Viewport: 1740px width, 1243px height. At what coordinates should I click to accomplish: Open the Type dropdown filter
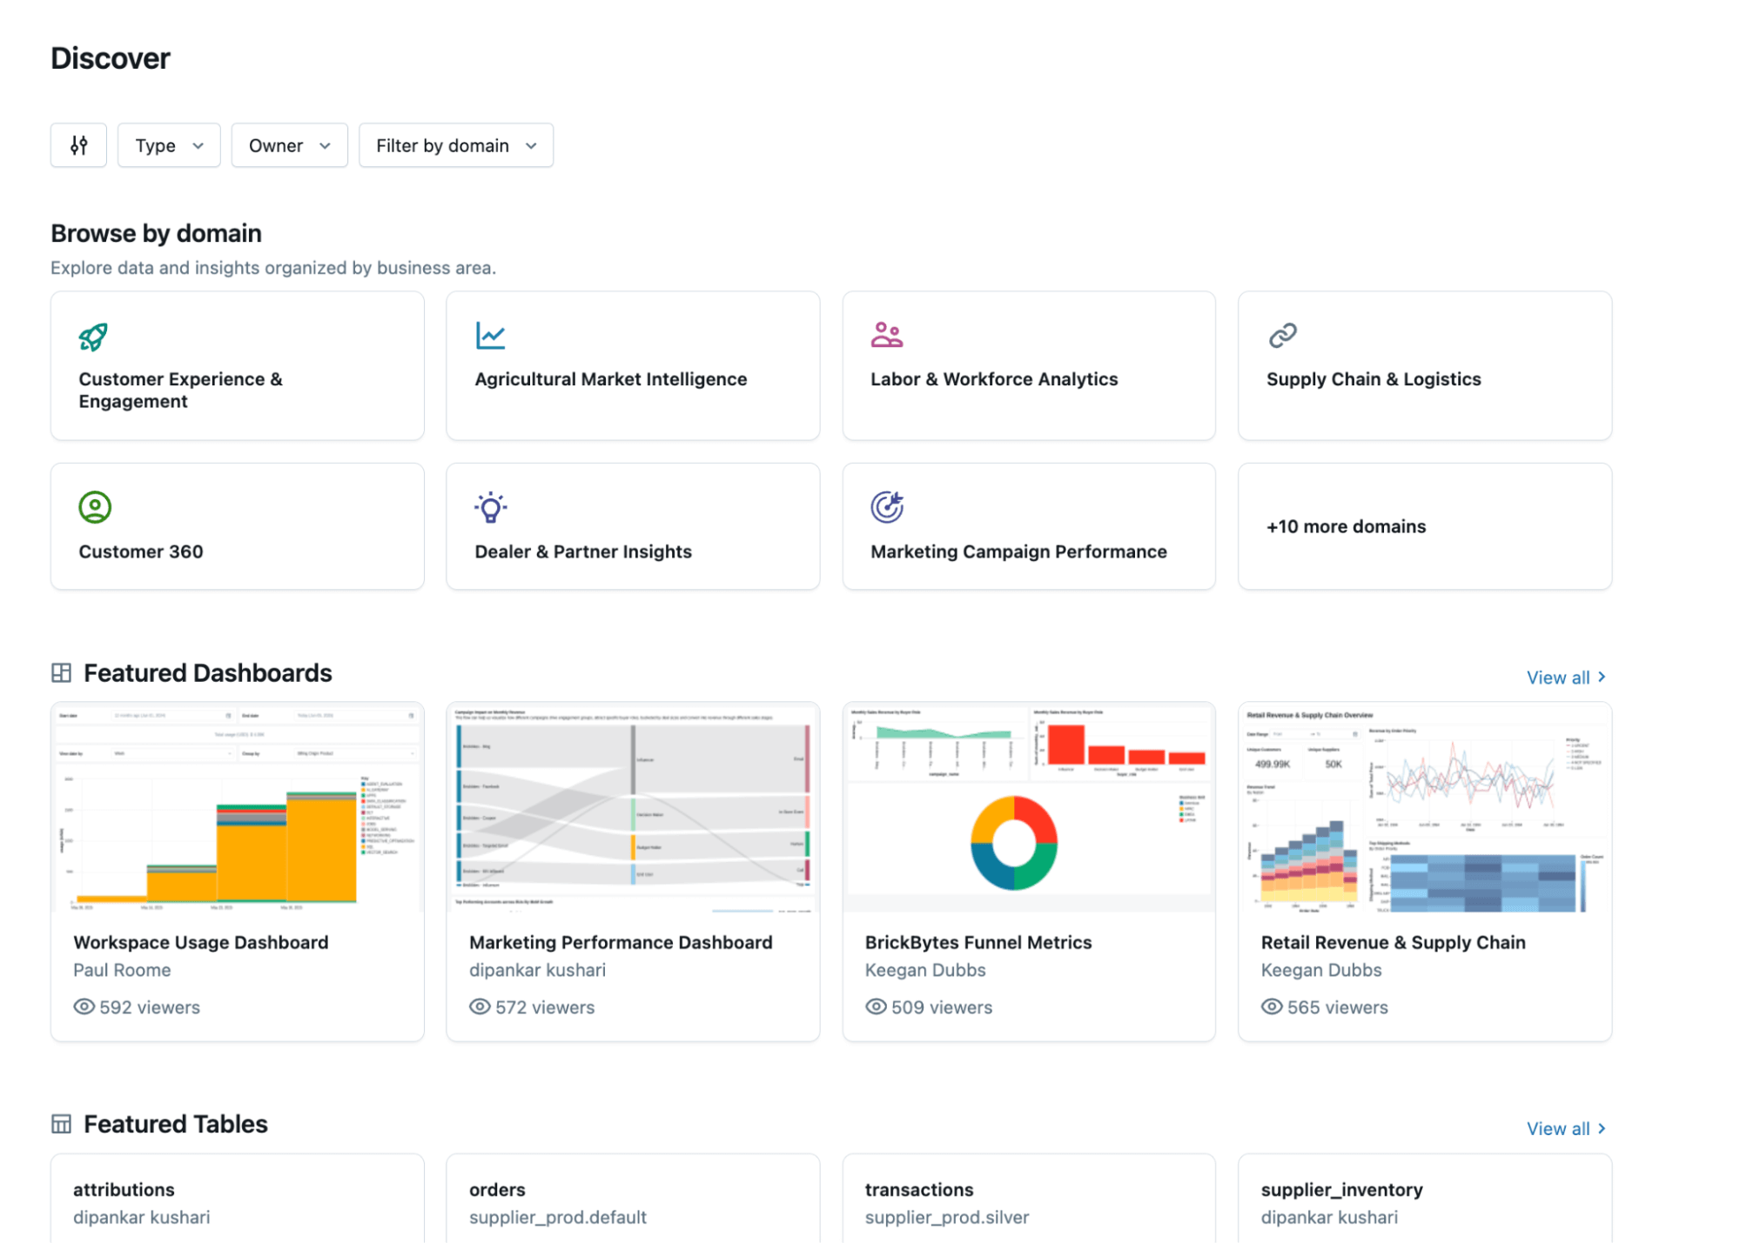pyautogui.click(x=169, y=145)
